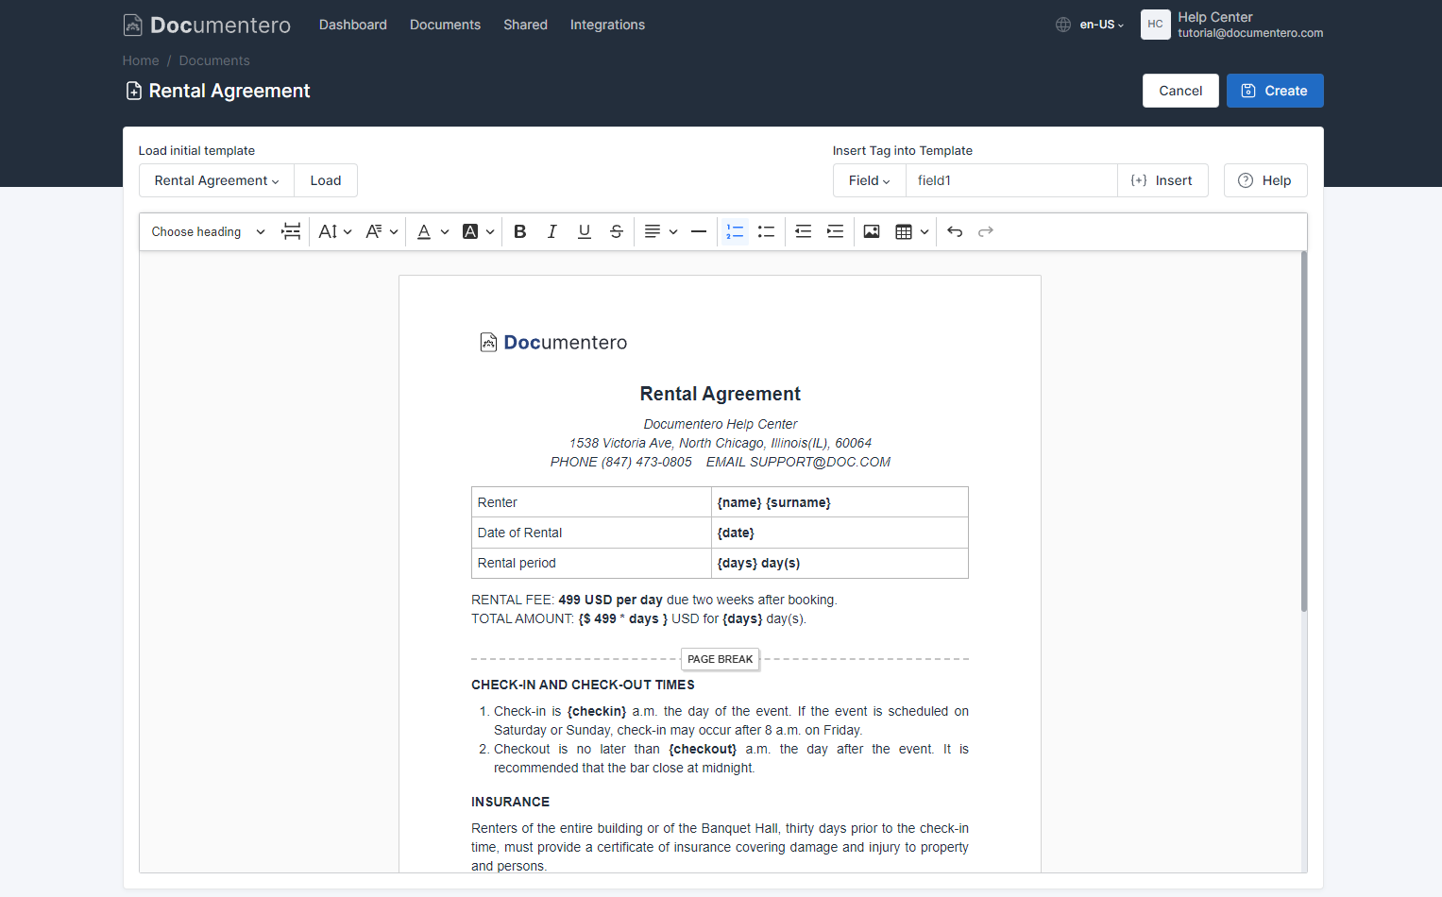
Task: Open font color picker
Action: 433,231
